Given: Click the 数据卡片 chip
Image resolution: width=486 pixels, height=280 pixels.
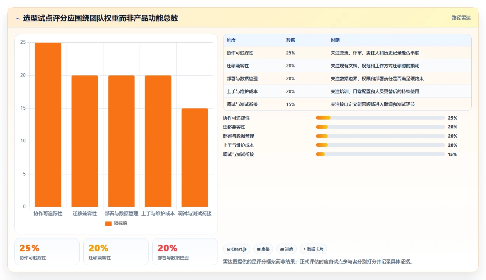Looking at the screenshot, I should click(x=313, y=249).
